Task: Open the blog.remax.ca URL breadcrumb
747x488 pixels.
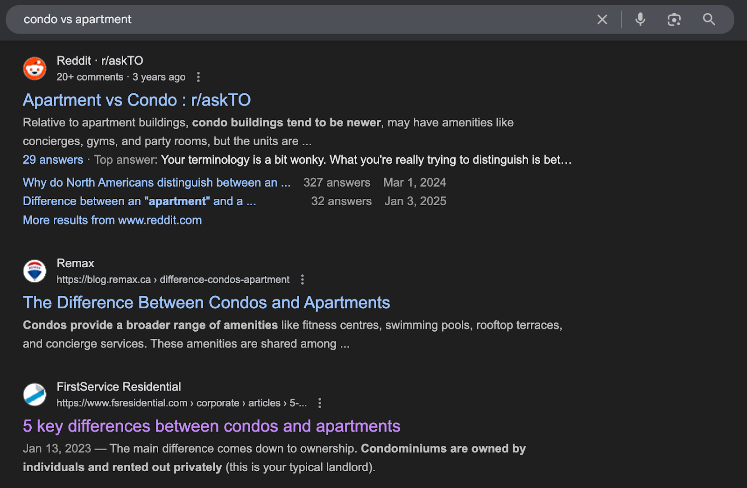Action: [173, 279]
